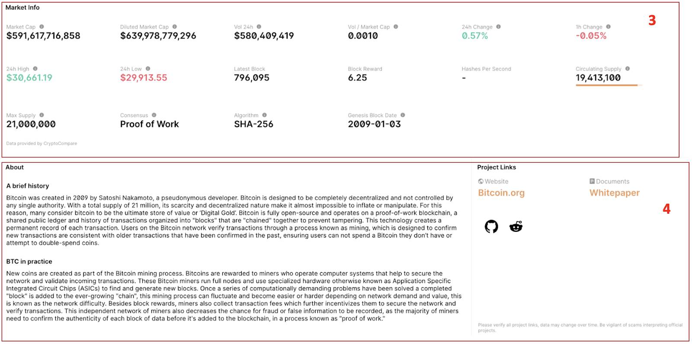Open the Bitcoin.org website link
This screenshot has width=692, height=344.
pos(501,193)
